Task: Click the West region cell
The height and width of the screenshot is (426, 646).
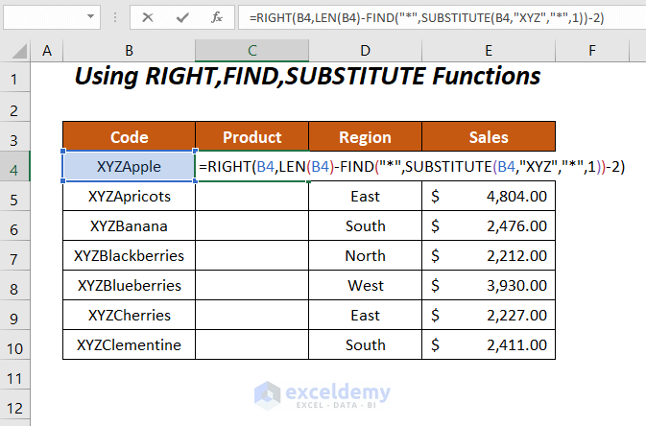Action: point(365,285)
